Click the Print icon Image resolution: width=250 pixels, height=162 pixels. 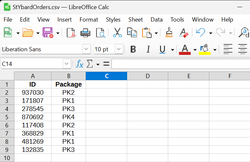click(85, 33)
